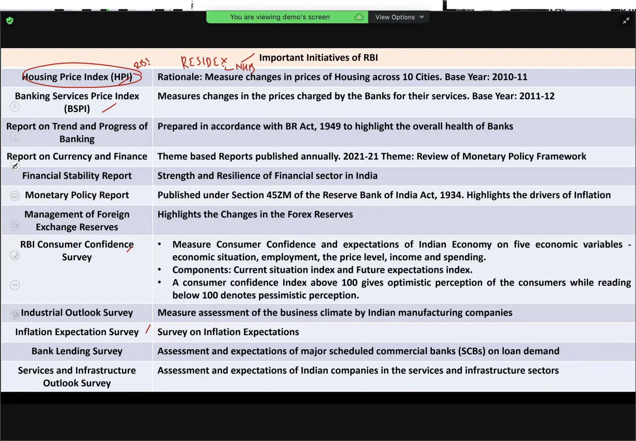
Task: Select the pen annotation tool icon
Action: tap(15, 166)
